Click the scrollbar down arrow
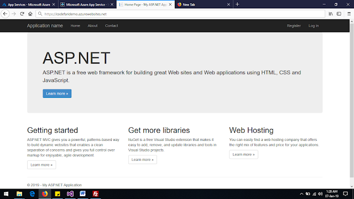This screenshot has width=354, height=199. click(x=352, y=186)
